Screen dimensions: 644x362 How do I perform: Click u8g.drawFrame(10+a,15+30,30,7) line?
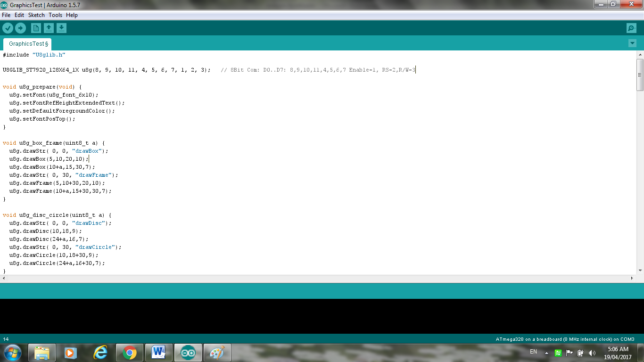coord(60,191)
